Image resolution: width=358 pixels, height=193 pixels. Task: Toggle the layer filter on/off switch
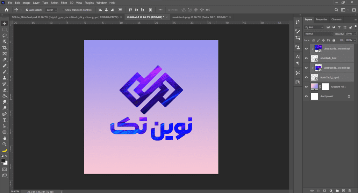356,27
